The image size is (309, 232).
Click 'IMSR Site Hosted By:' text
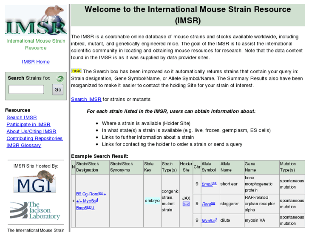tap(36, 166)
